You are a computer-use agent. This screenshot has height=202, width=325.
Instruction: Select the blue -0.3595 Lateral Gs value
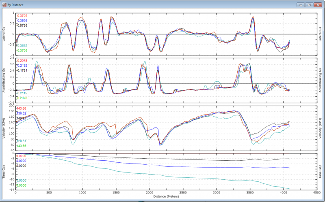(x=22, y=21)
